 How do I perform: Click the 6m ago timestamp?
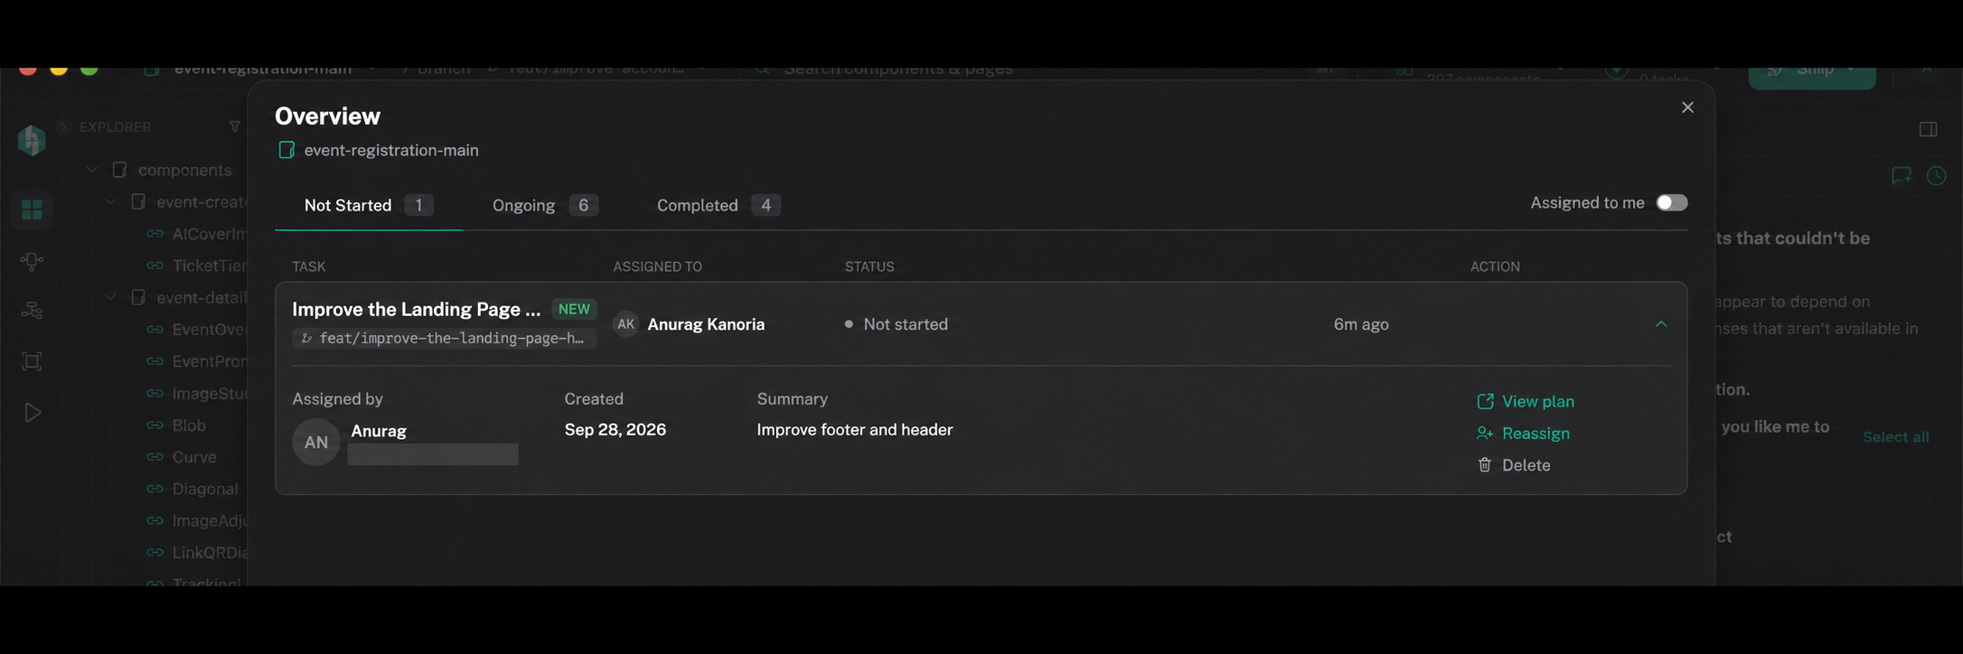click(1361, 324)
